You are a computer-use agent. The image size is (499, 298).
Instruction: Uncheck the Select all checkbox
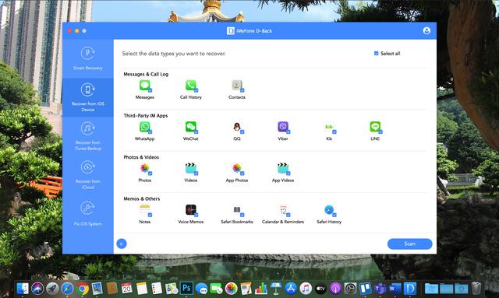point(376,54)
